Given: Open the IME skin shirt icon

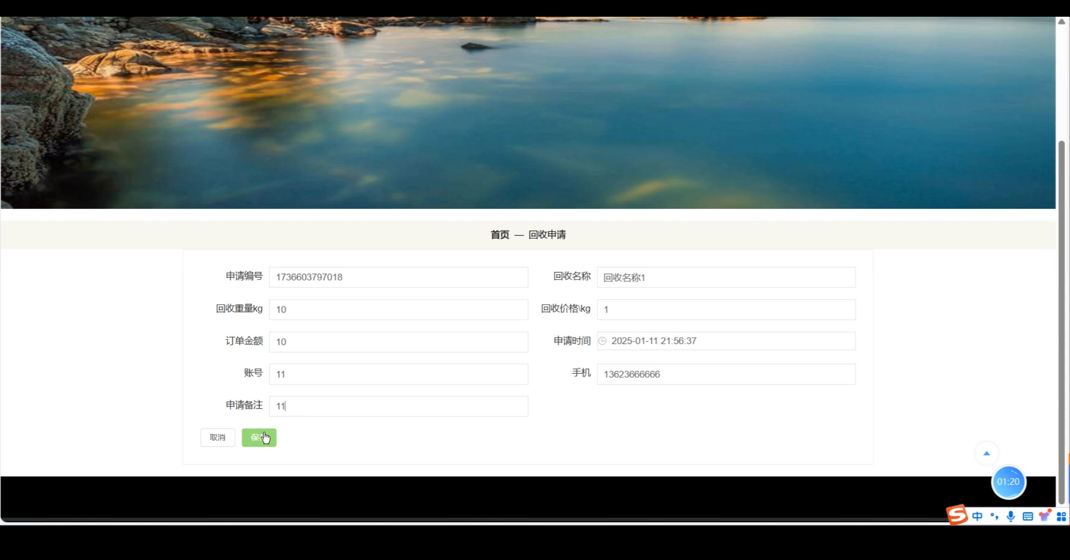Looking at the screenshot, I should click(x=1045, y=516).
